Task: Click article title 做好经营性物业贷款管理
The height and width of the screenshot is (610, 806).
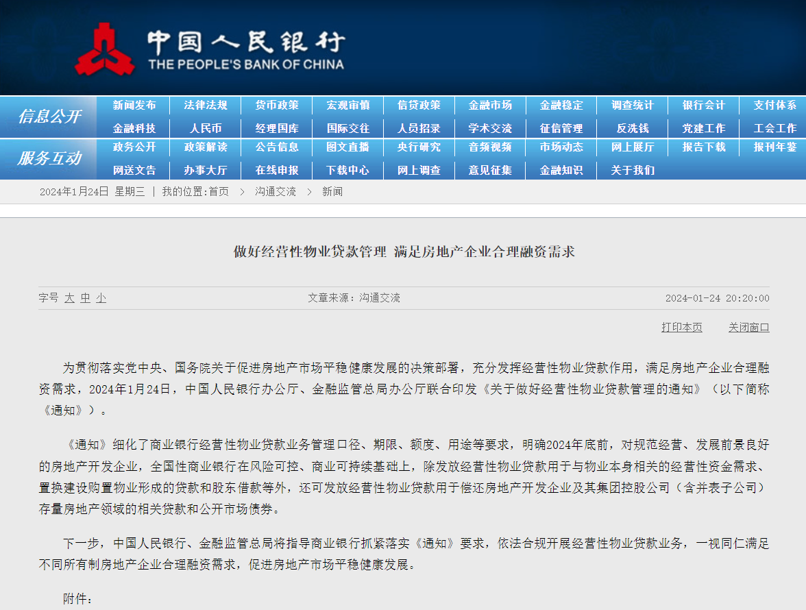Action: tap(310, 252)
